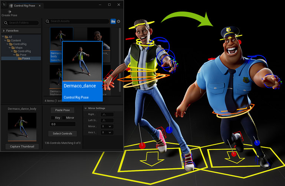The height and width of the screenshot is (186, 285).
Task: Close the Control Rig Pose tab
Action: [40, 6]
